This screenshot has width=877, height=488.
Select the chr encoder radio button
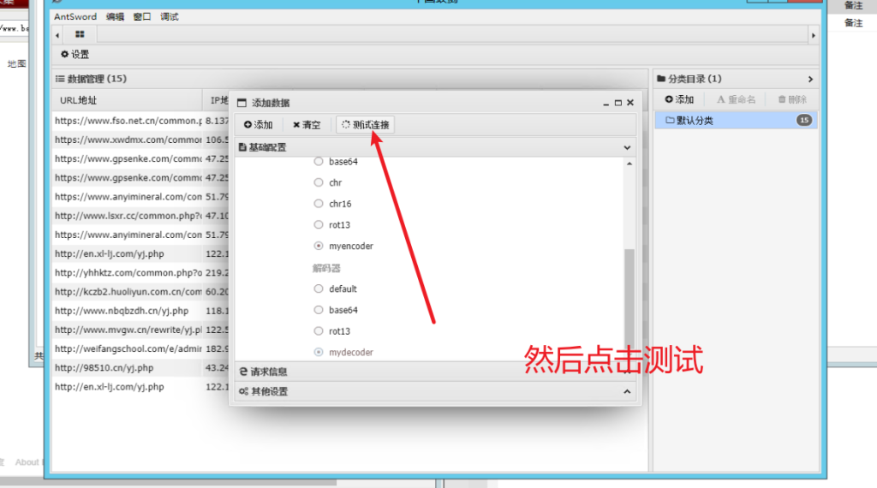tap(319, 182)
